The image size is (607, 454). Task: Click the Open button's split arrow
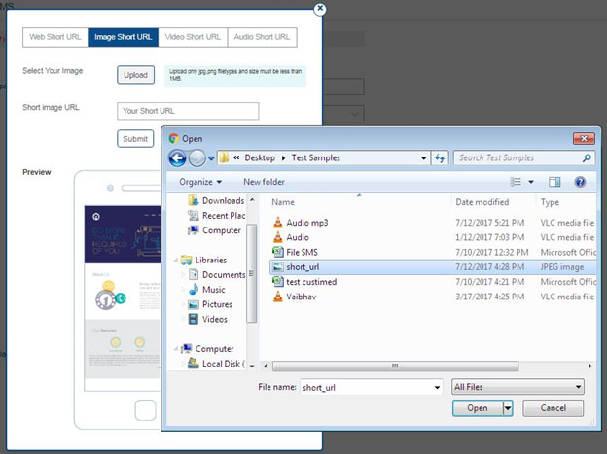(508, 408)
